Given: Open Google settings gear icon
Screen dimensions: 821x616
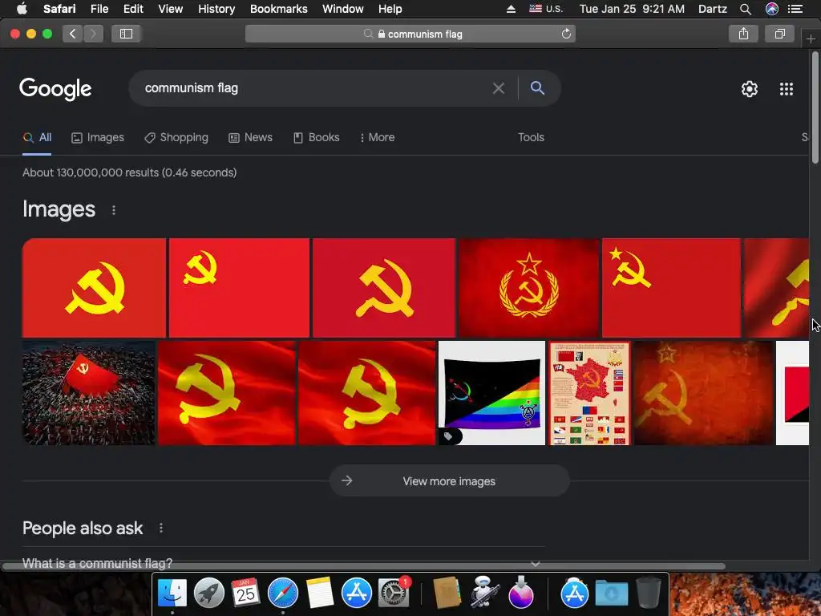Looking at the screenshot, I should click(x=750, y=89).
